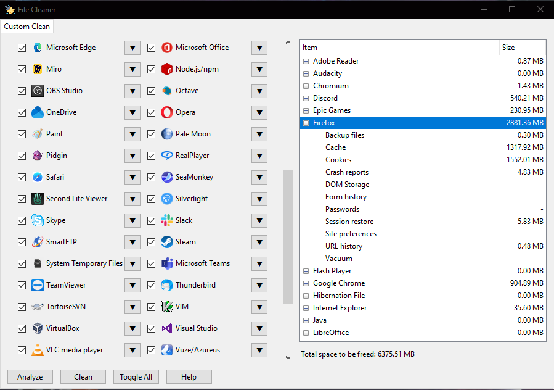Uncheck the OneDrive checkbox
Screen dimensions: 554x390
click(x=22, y=112)
